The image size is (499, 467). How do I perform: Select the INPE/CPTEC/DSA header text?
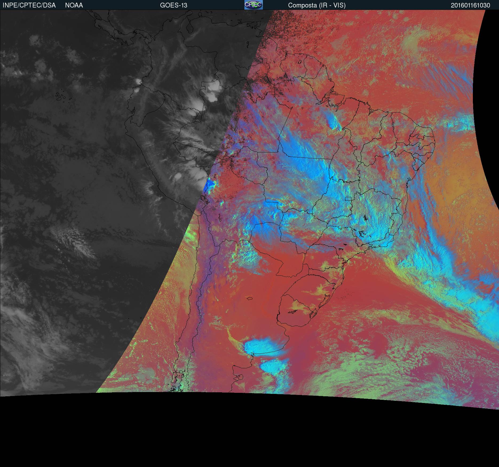coord(29,5)
